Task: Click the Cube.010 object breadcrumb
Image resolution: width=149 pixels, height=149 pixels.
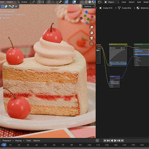Action: (106, 8)
